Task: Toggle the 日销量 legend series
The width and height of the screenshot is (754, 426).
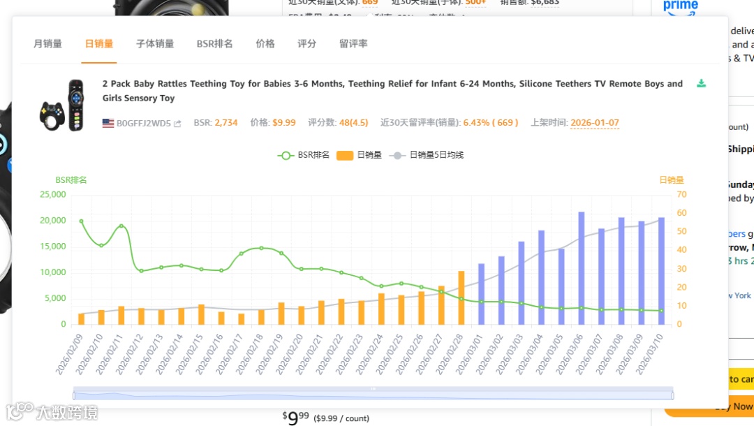Action: [x=359, y=155]
